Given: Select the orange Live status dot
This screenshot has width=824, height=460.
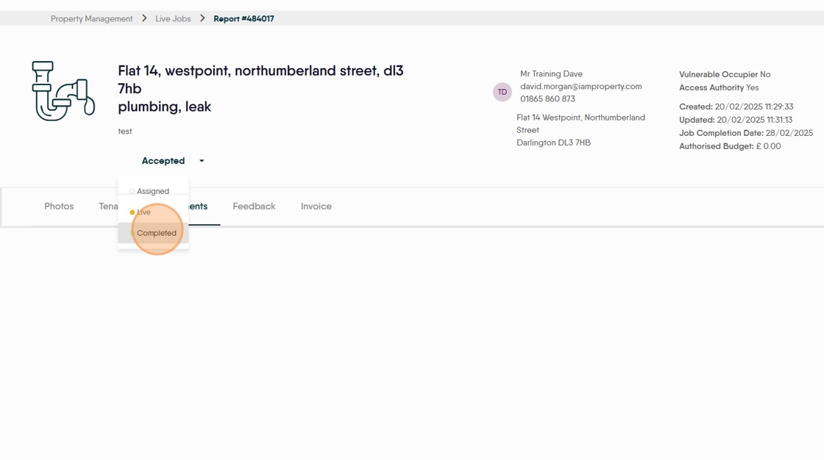Looking at the screenshot, I should click(132, 212).
